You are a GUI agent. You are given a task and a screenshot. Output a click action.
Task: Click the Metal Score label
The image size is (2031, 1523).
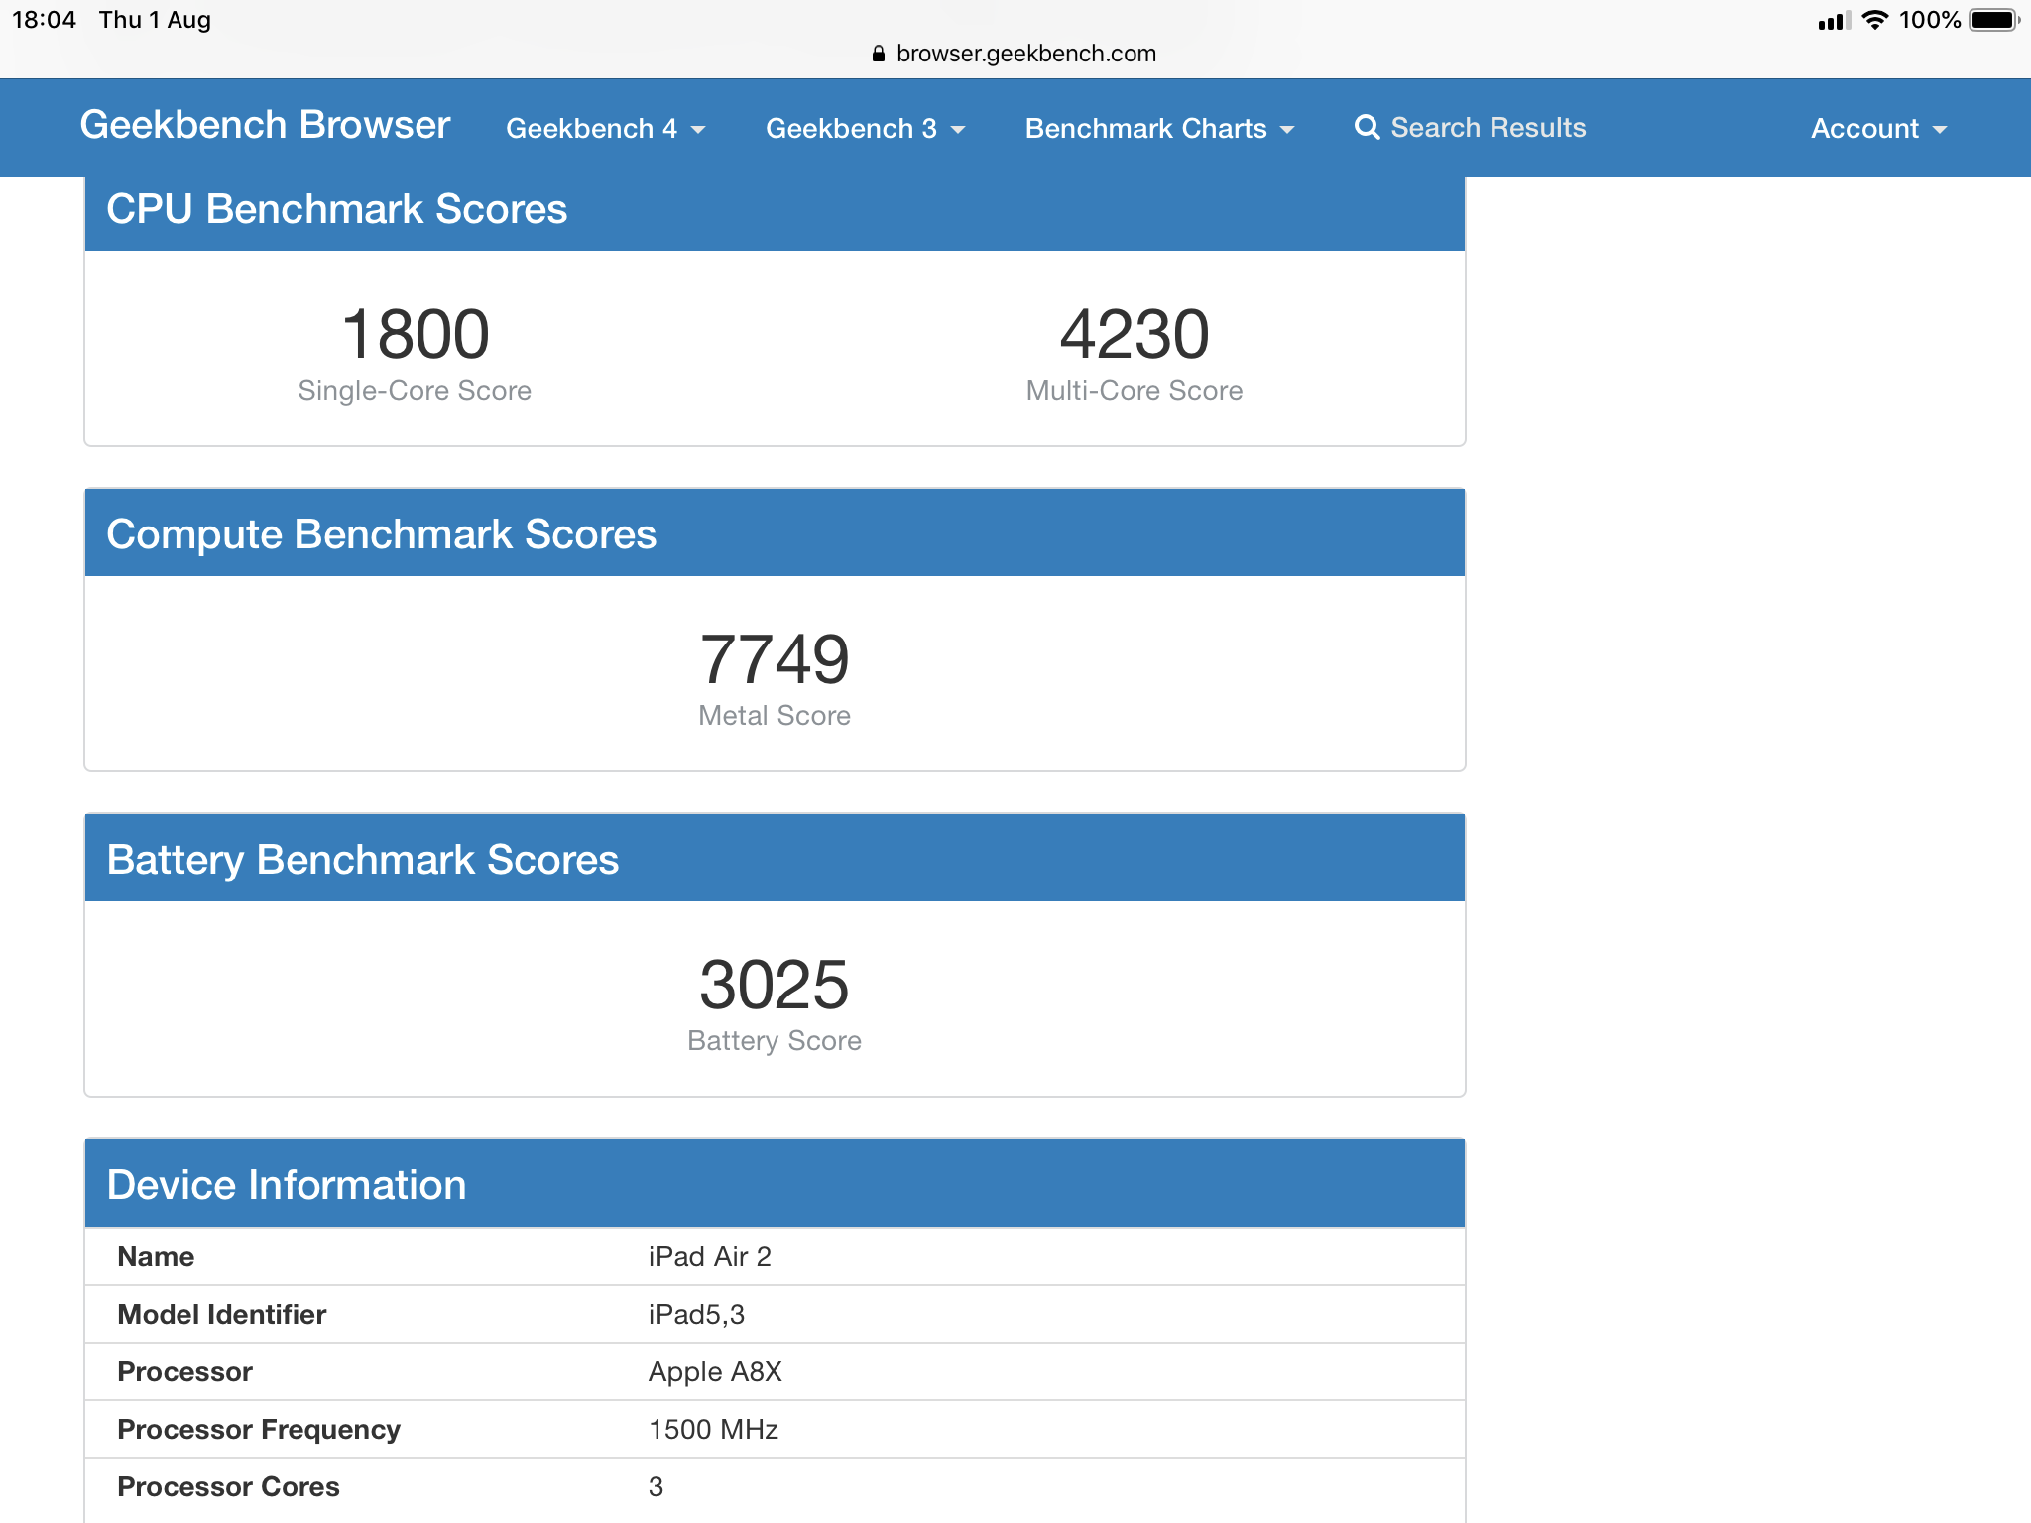pyautogui.click(x=775, y=716)
